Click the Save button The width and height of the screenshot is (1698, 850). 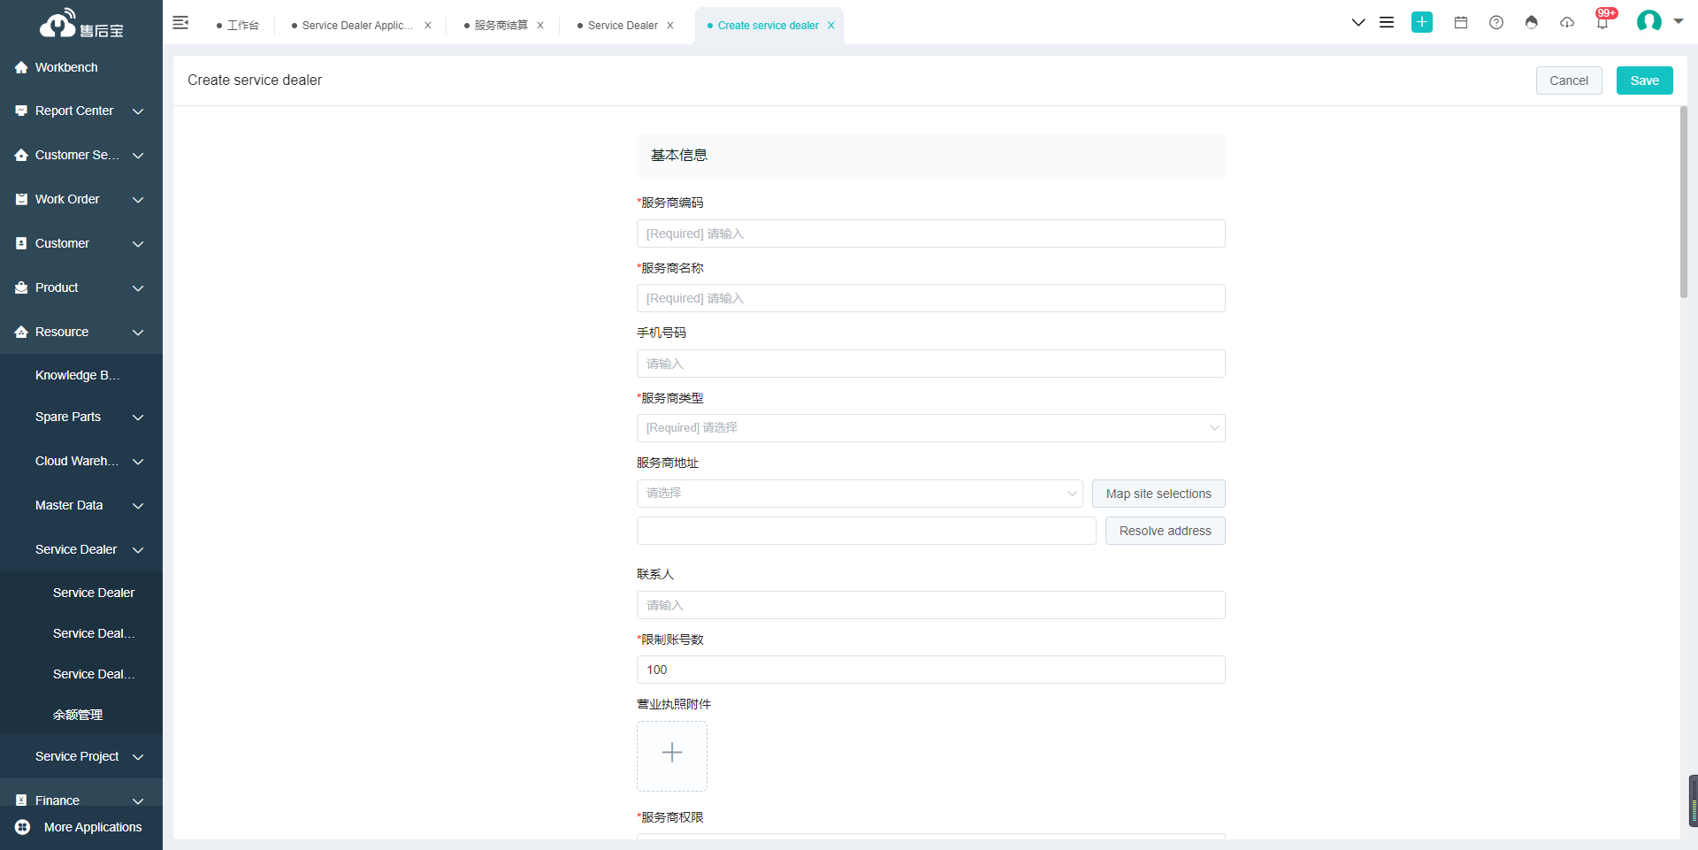[x=1645, y=80]
